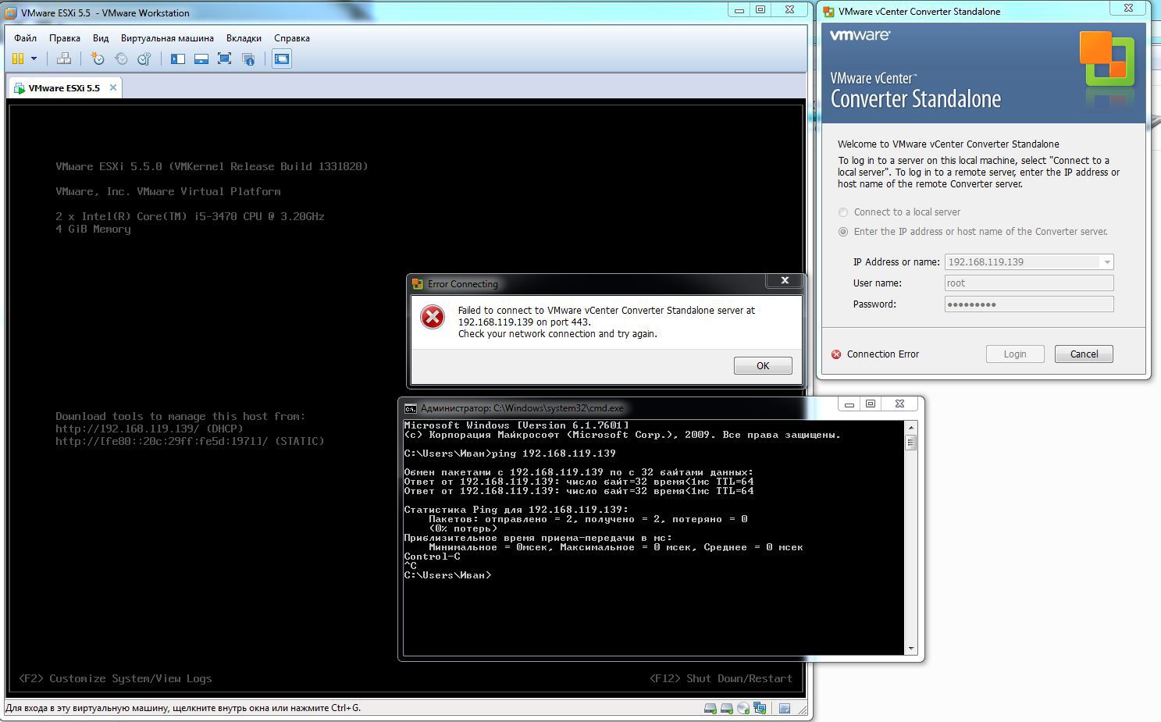Image resolution: width=1161 pixels, height=722 pixels.
Task: Maximize the cmd.exe window
Action: click(871, 404)
